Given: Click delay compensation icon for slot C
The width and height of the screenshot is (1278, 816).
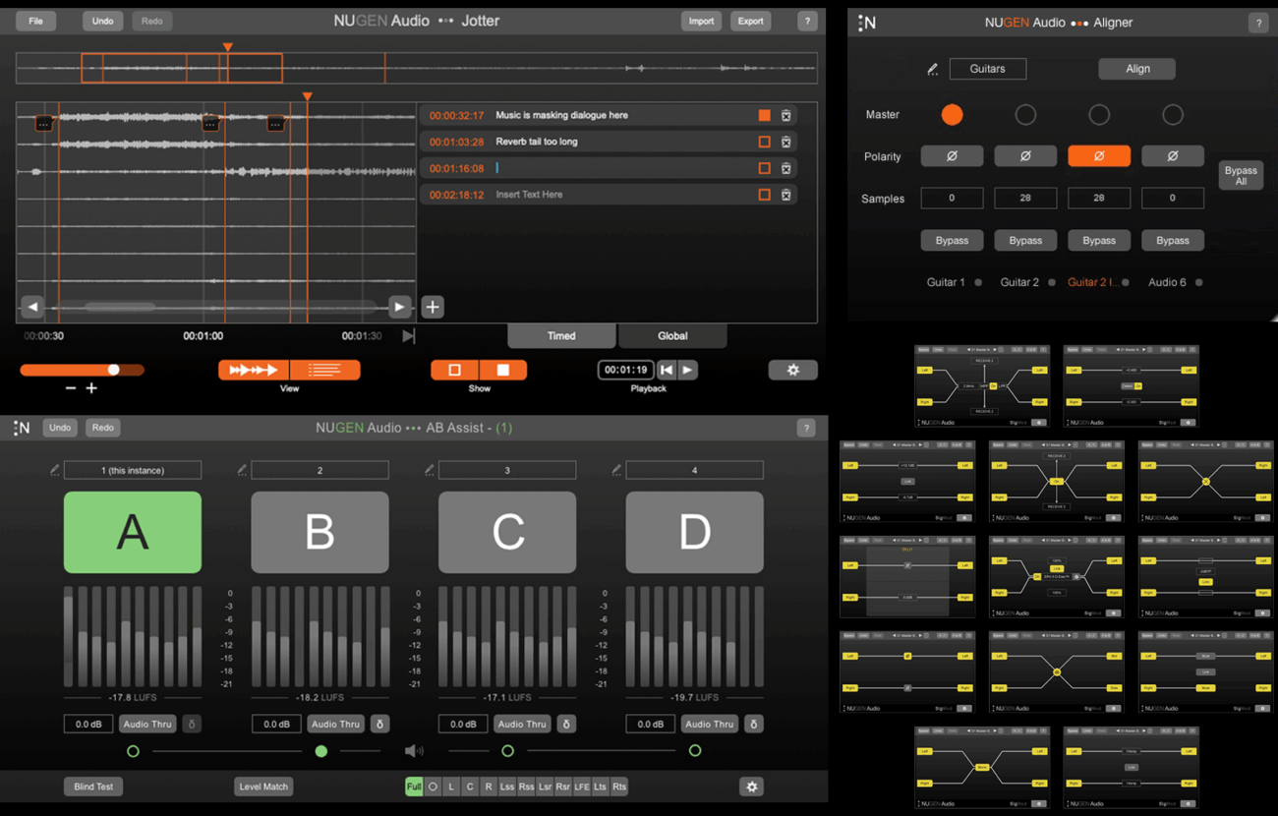Looking at the screenshot, I should [x=566, y=724].
